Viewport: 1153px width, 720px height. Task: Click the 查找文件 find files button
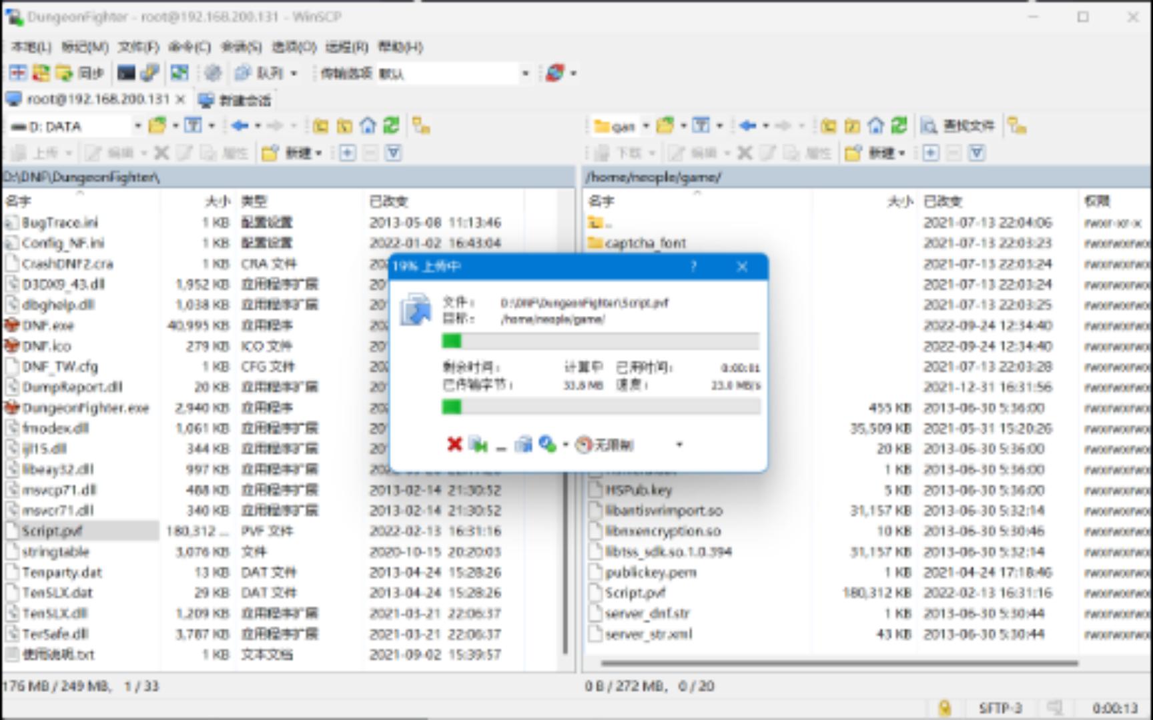pyautogui.click(x=957, y=126)
